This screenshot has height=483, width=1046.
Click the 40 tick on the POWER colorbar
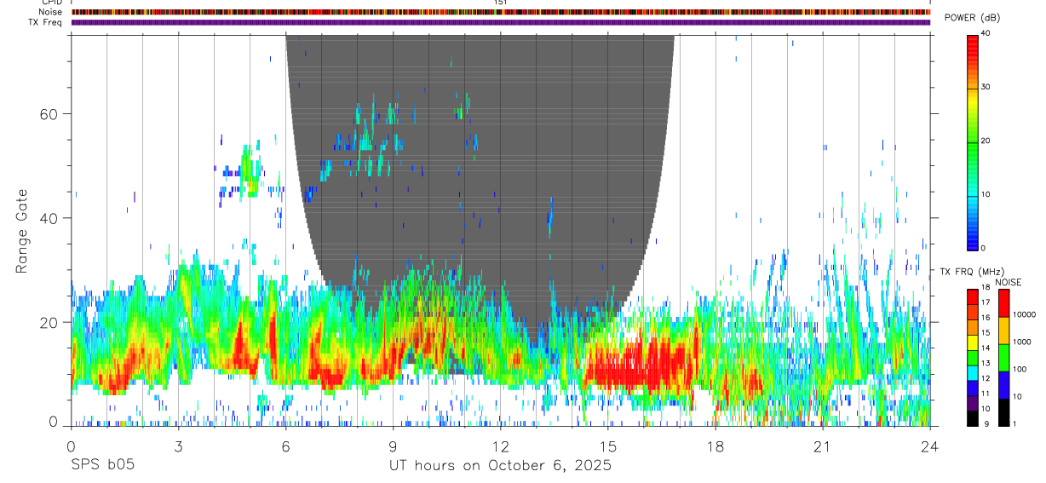pos(986,33)
